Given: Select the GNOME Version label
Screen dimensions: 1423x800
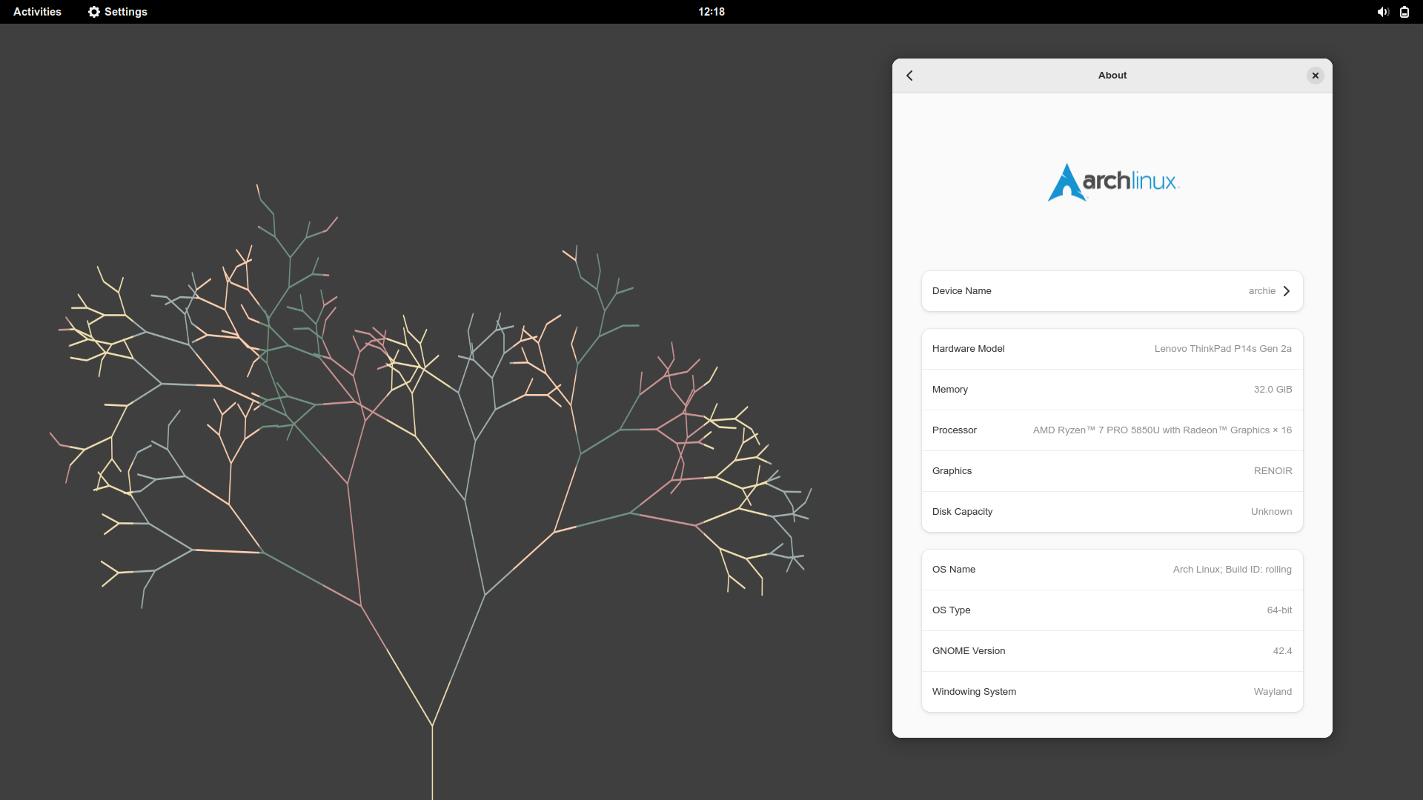Looking at the screenshot, I should [x=969, y=651].
